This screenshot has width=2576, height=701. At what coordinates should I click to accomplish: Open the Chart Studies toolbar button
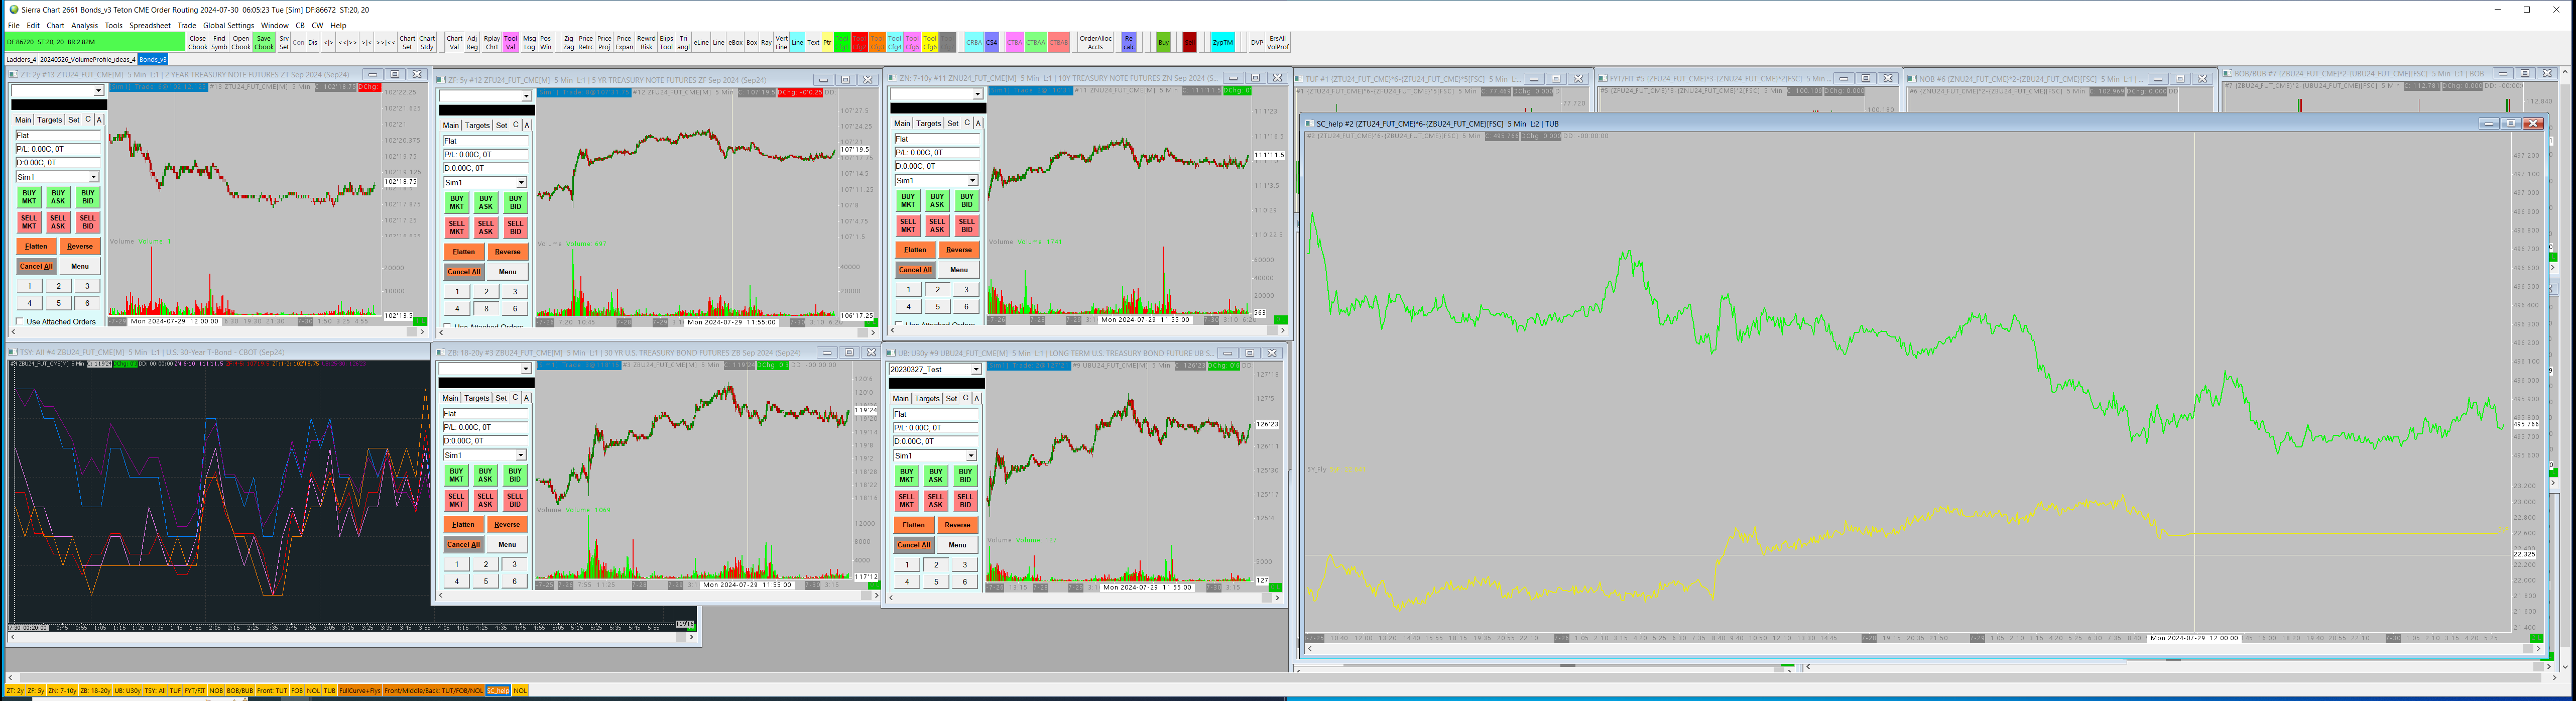click(427, 42)
